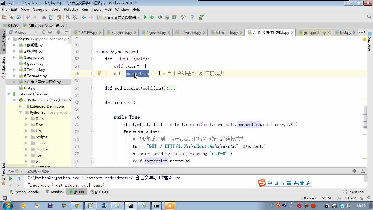Click the intention light bulb on line 55
Screen dimensions: 373x210
pyautogui.click(x=99, y=73)
